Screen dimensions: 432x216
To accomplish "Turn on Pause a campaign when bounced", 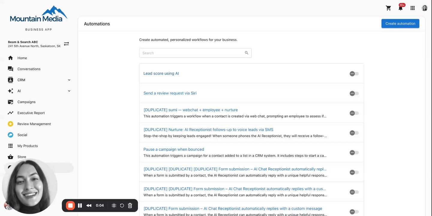I will coord(354,153).
